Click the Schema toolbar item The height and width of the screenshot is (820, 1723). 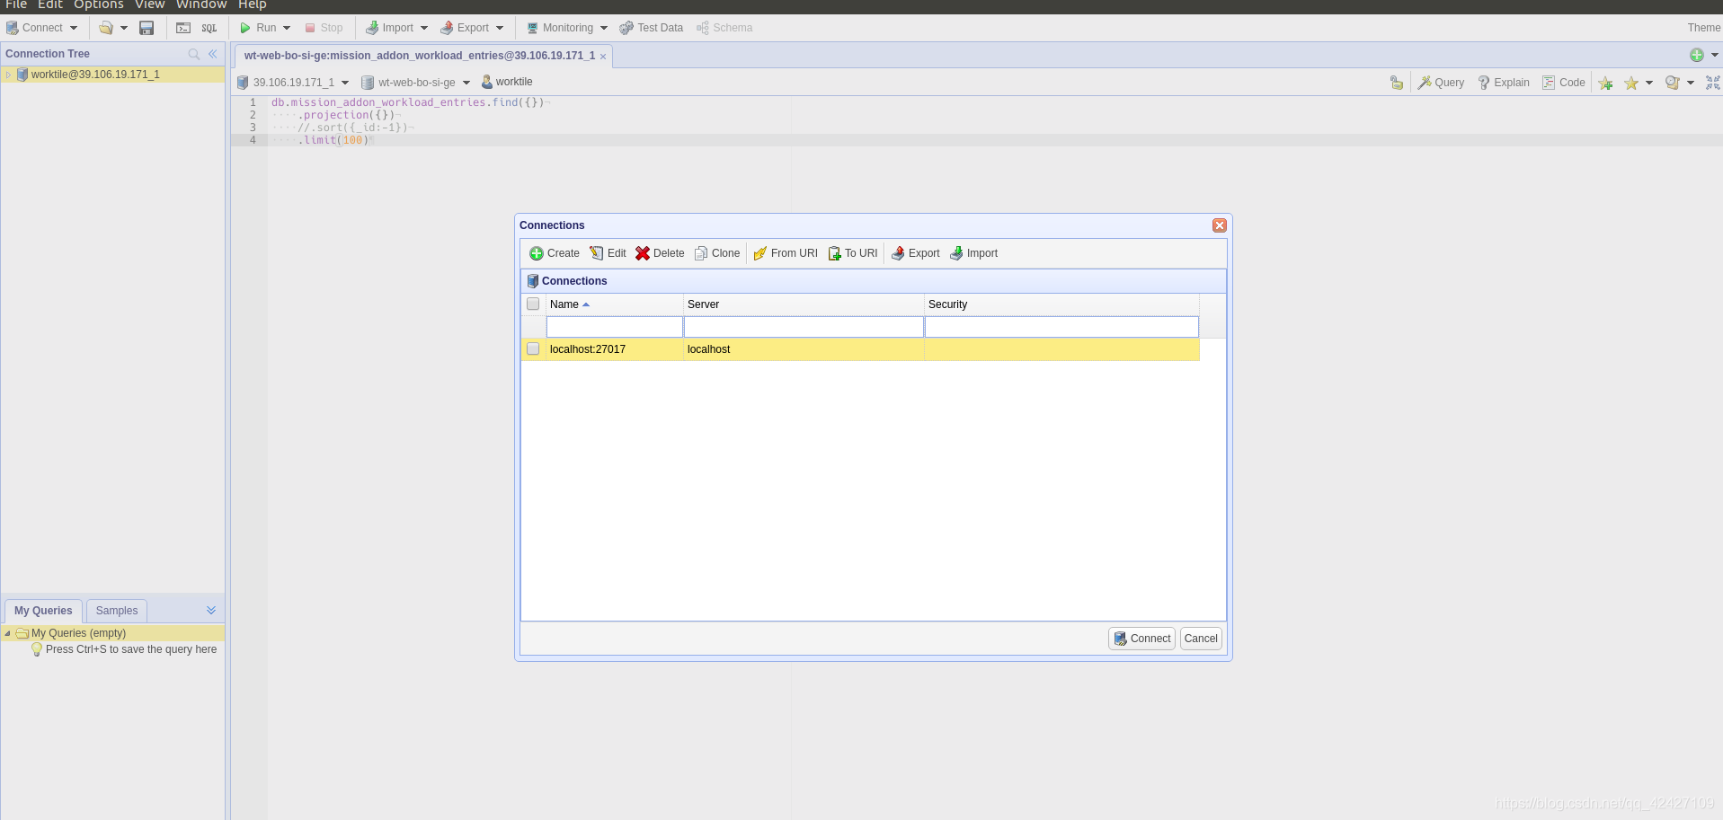724,28
